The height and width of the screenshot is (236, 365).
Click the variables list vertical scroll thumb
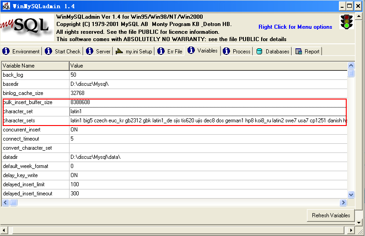coord(351,73)
